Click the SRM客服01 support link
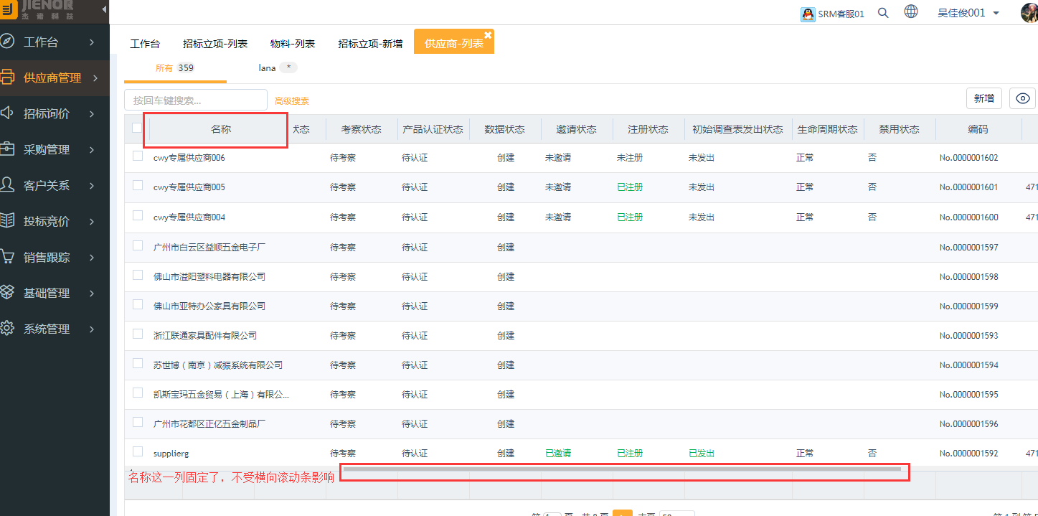Viewport: 1038px width, 516px height. (841, 14)
